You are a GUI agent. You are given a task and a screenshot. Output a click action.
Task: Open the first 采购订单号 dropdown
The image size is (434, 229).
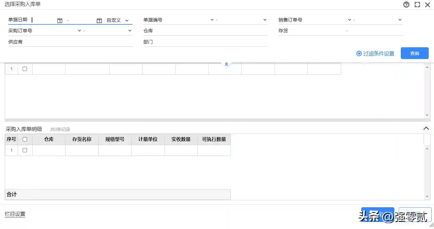[x=79, y=31]
